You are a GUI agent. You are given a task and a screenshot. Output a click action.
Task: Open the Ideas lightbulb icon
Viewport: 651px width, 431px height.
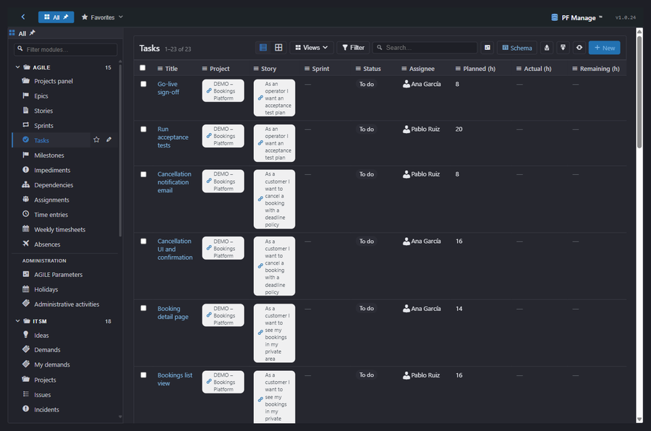click(26, 335)
